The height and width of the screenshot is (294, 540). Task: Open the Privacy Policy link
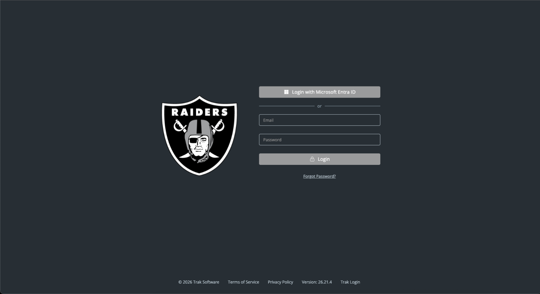pos(280,282)
